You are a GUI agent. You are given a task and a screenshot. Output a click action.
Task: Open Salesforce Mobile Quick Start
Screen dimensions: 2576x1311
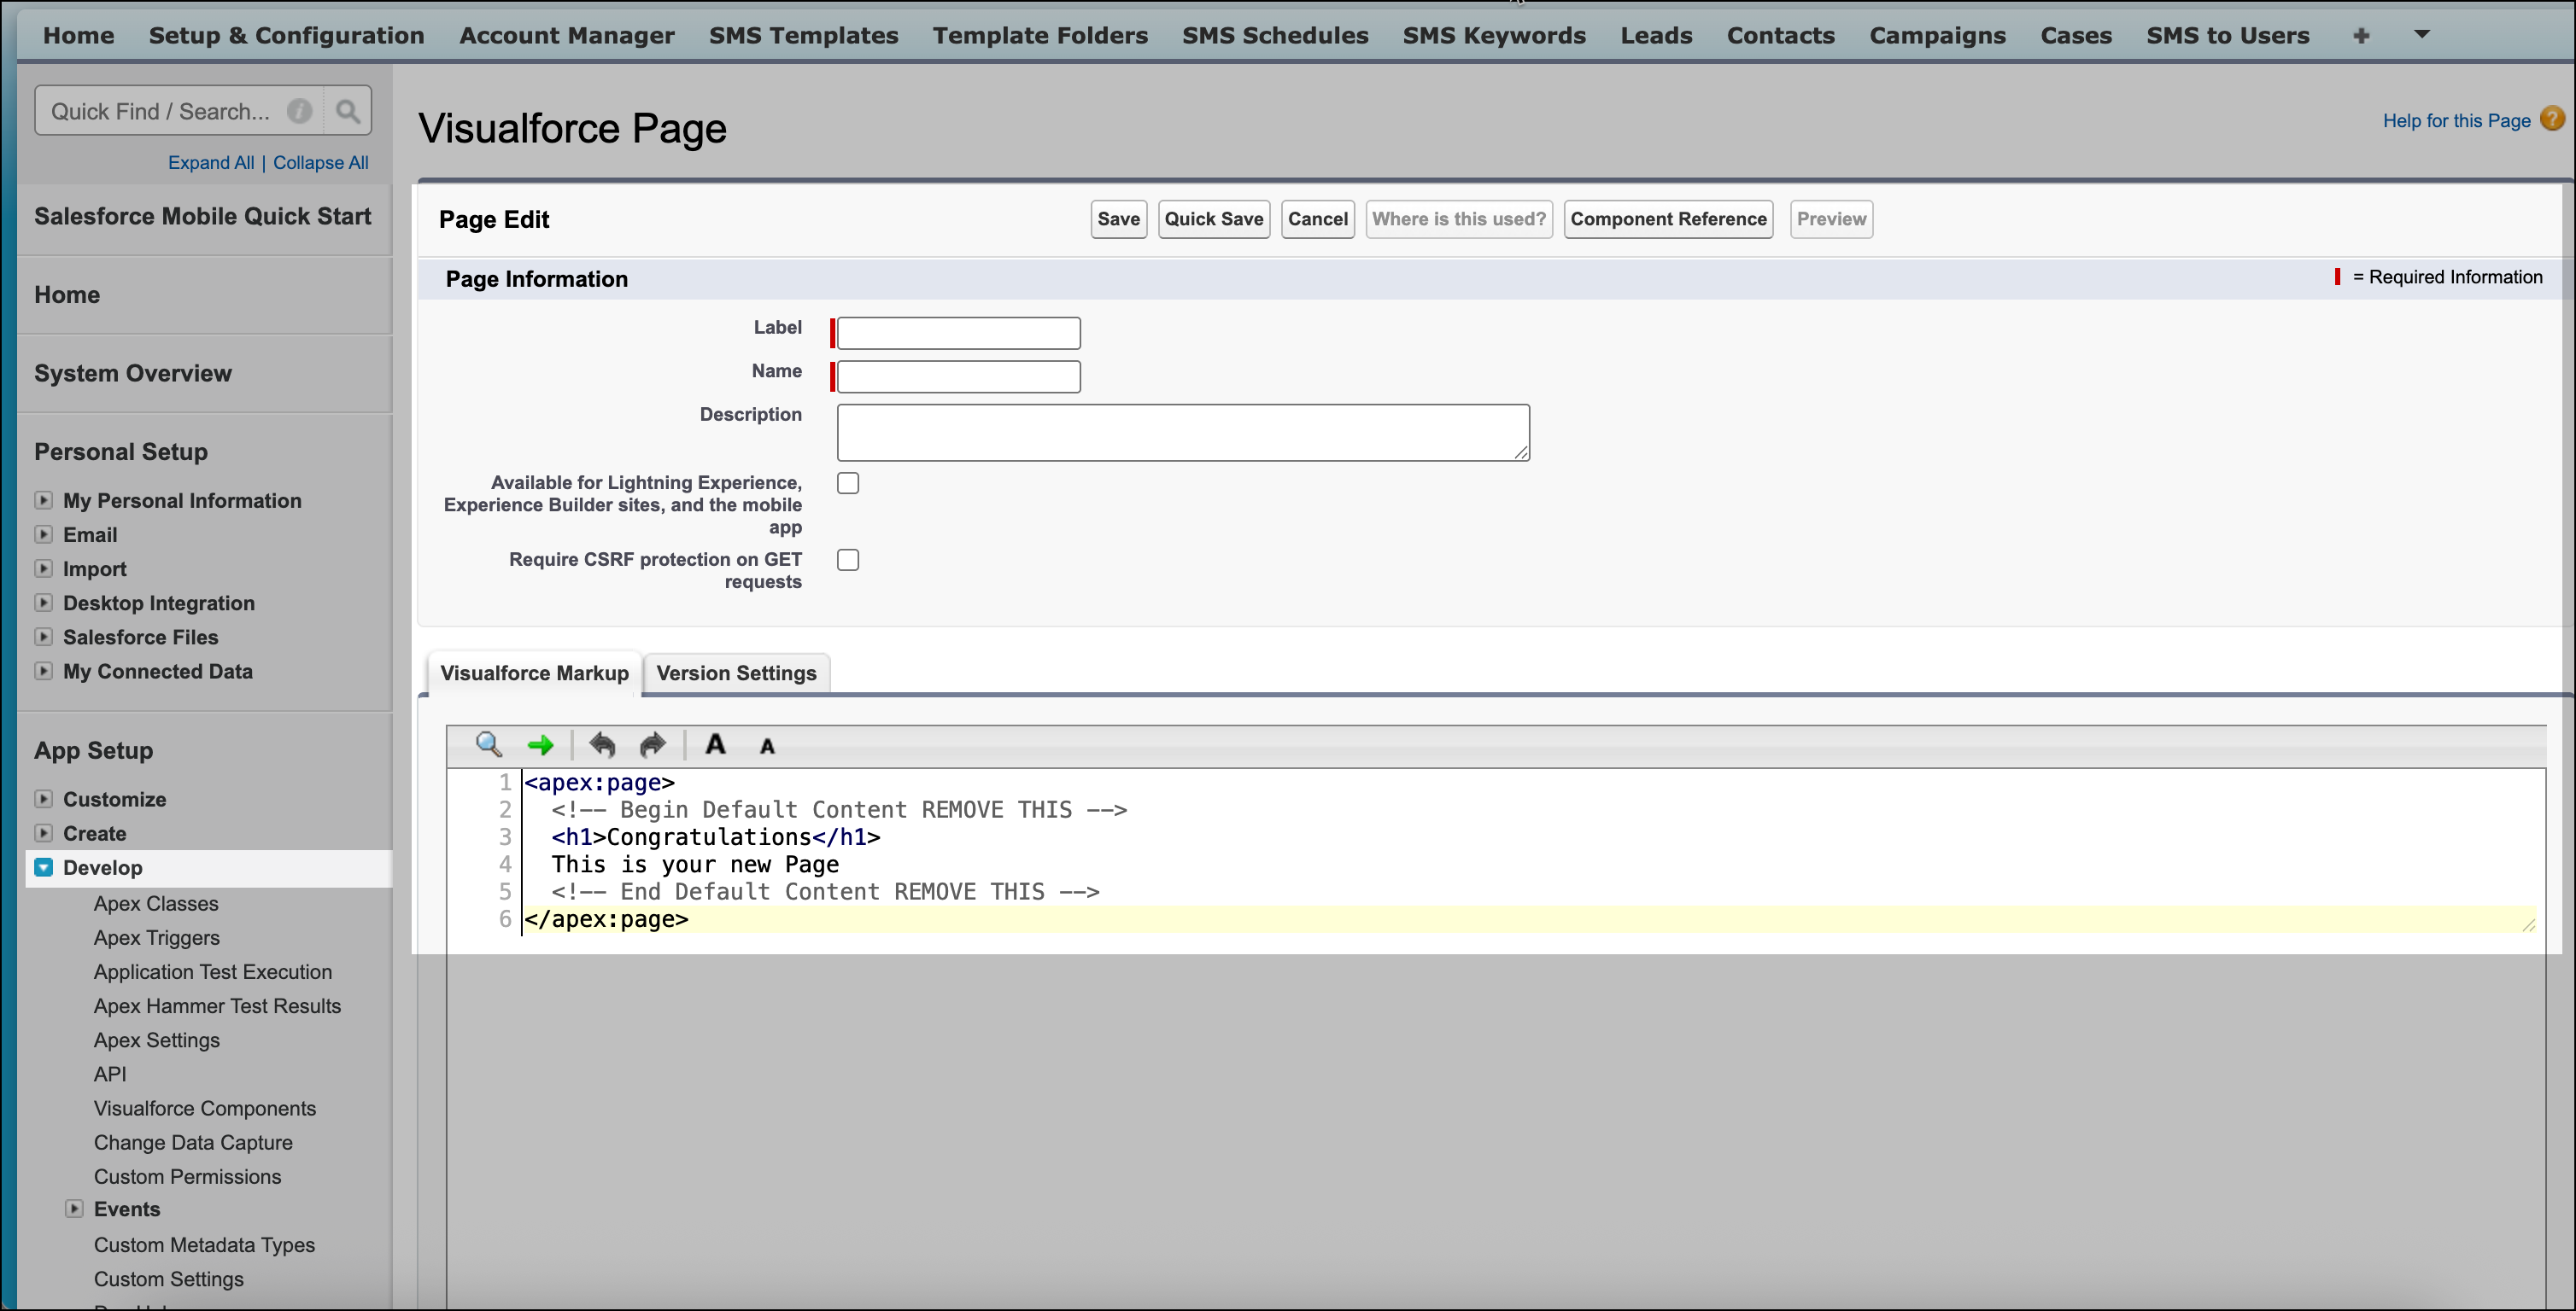[x=203, y=217]
